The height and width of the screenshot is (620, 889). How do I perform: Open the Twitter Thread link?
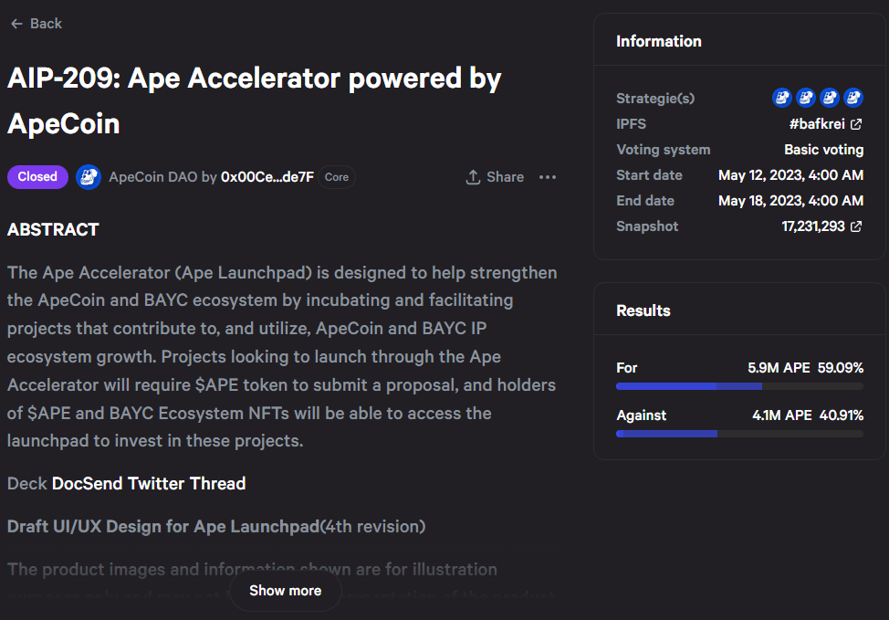[x=186, y=483]
